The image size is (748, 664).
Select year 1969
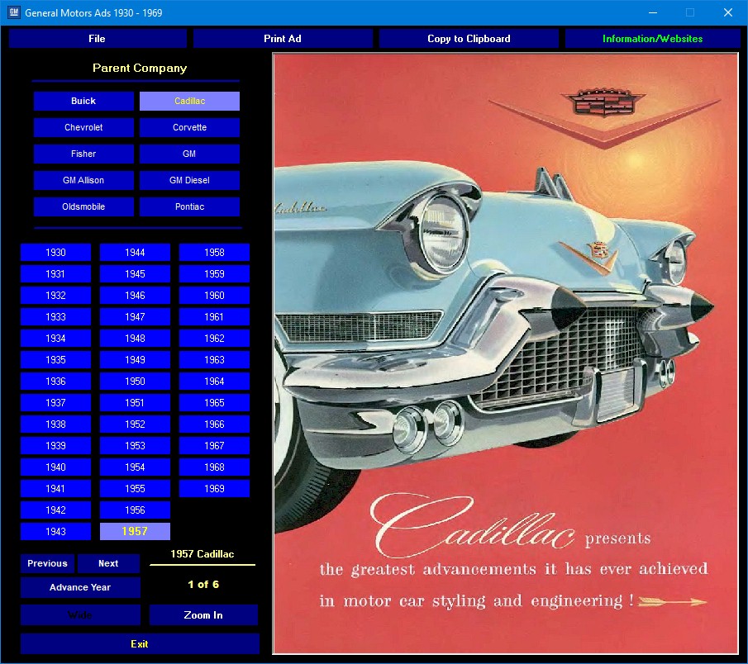click(214, 489)
